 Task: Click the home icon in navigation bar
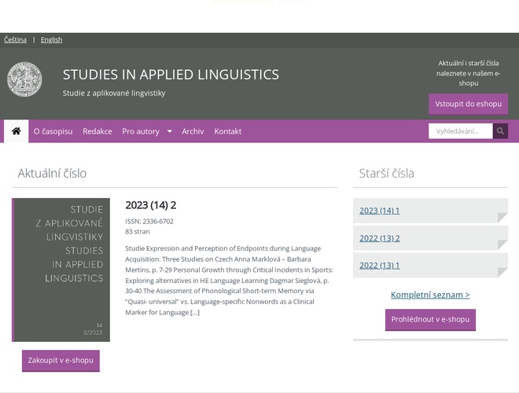(16, 131)
